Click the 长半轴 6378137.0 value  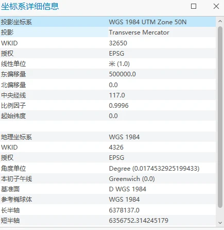pyautogui.click(x=124, y=210)
